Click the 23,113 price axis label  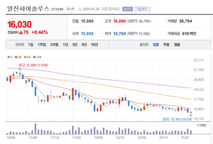coord(198,60)
